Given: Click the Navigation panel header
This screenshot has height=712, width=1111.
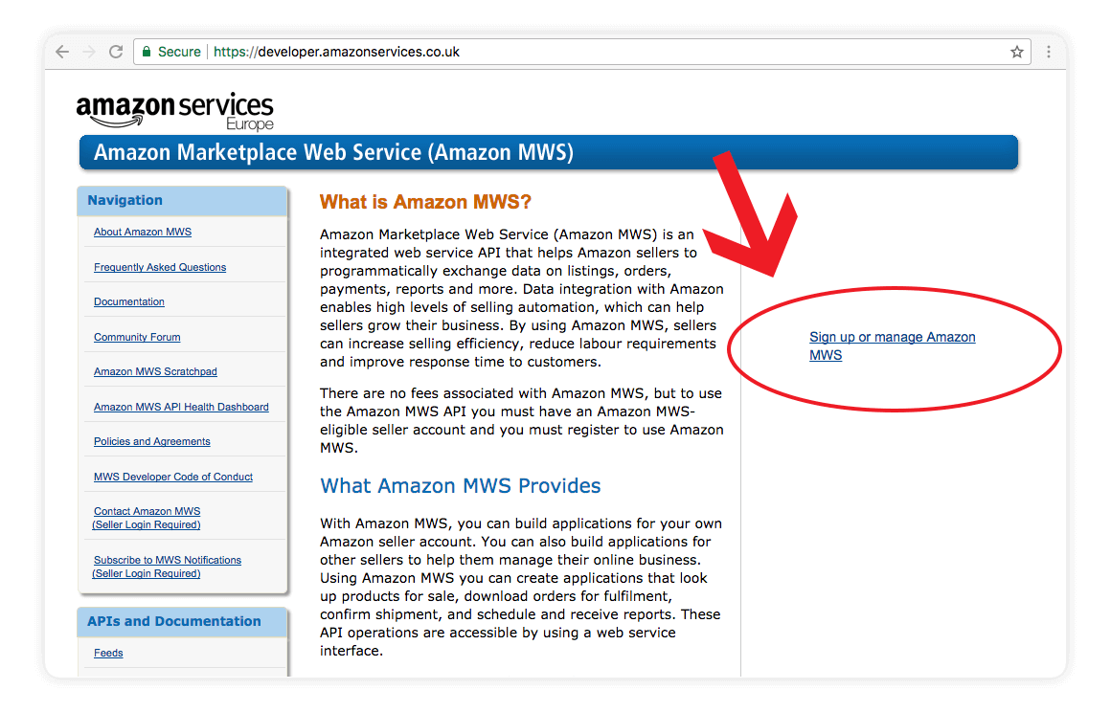Looking at the screenshot, I should [x=182, y=201].
